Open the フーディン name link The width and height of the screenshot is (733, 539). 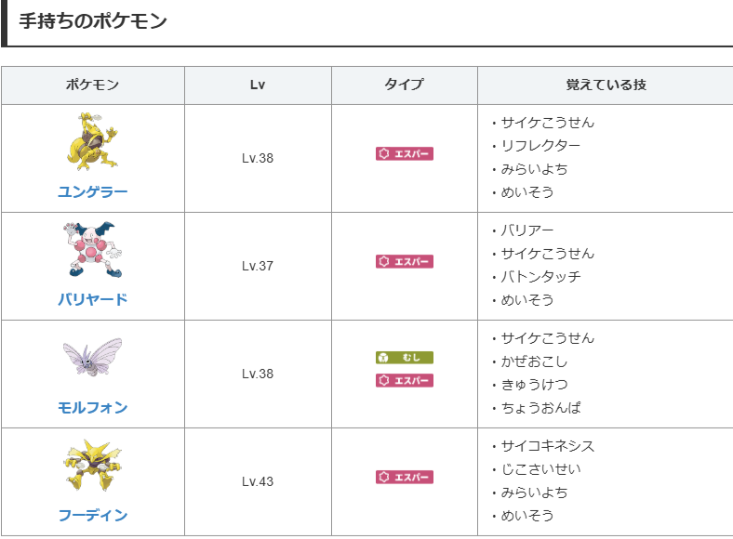pyautogui.click(x=92, y=515)
